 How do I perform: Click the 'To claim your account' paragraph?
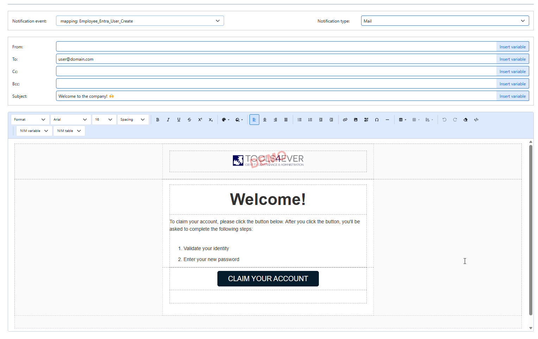pos(265,225)
